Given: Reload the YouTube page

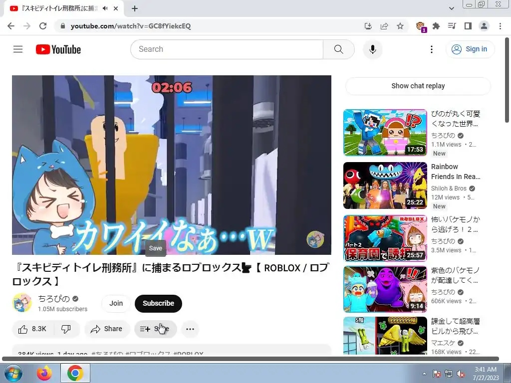Looking at the screenshot, I should coord(43,26).
